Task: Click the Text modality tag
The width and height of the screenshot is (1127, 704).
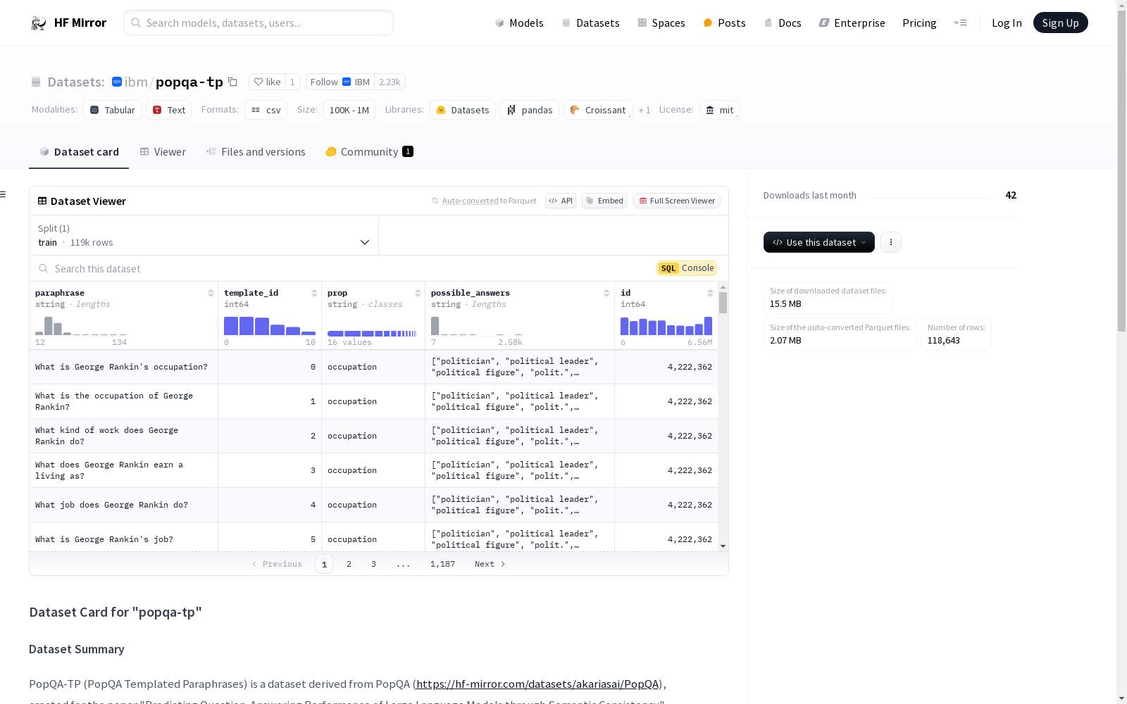Action: click(x=169, y=110)
